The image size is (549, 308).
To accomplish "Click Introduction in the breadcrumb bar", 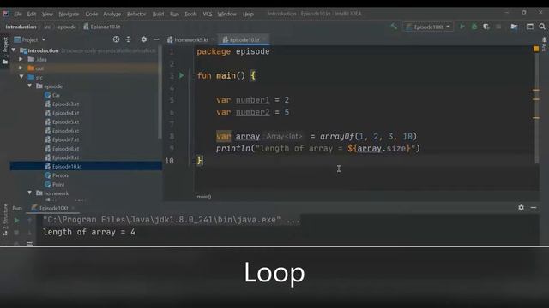I will (21, 27).
